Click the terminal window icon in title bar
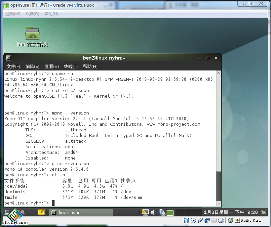271x227 pixels. [x=9, y=58]
